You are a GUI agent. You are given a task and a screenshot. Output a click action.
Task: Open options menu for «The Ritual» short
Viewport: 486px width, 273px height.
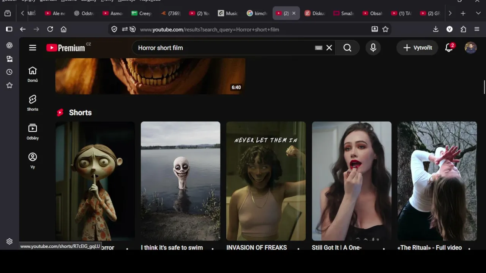[x=469, y=248]
